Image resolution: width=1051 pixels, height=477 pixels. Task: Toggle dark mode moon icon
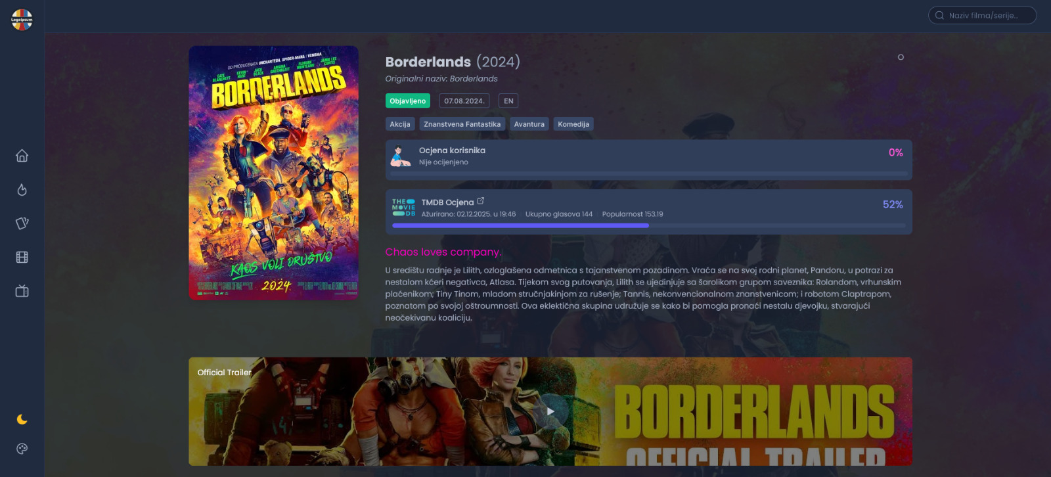[22, 419]
